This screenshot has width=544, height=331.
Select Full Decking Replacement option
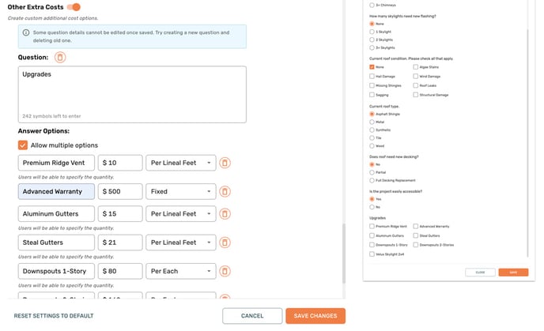pos(372,181)
